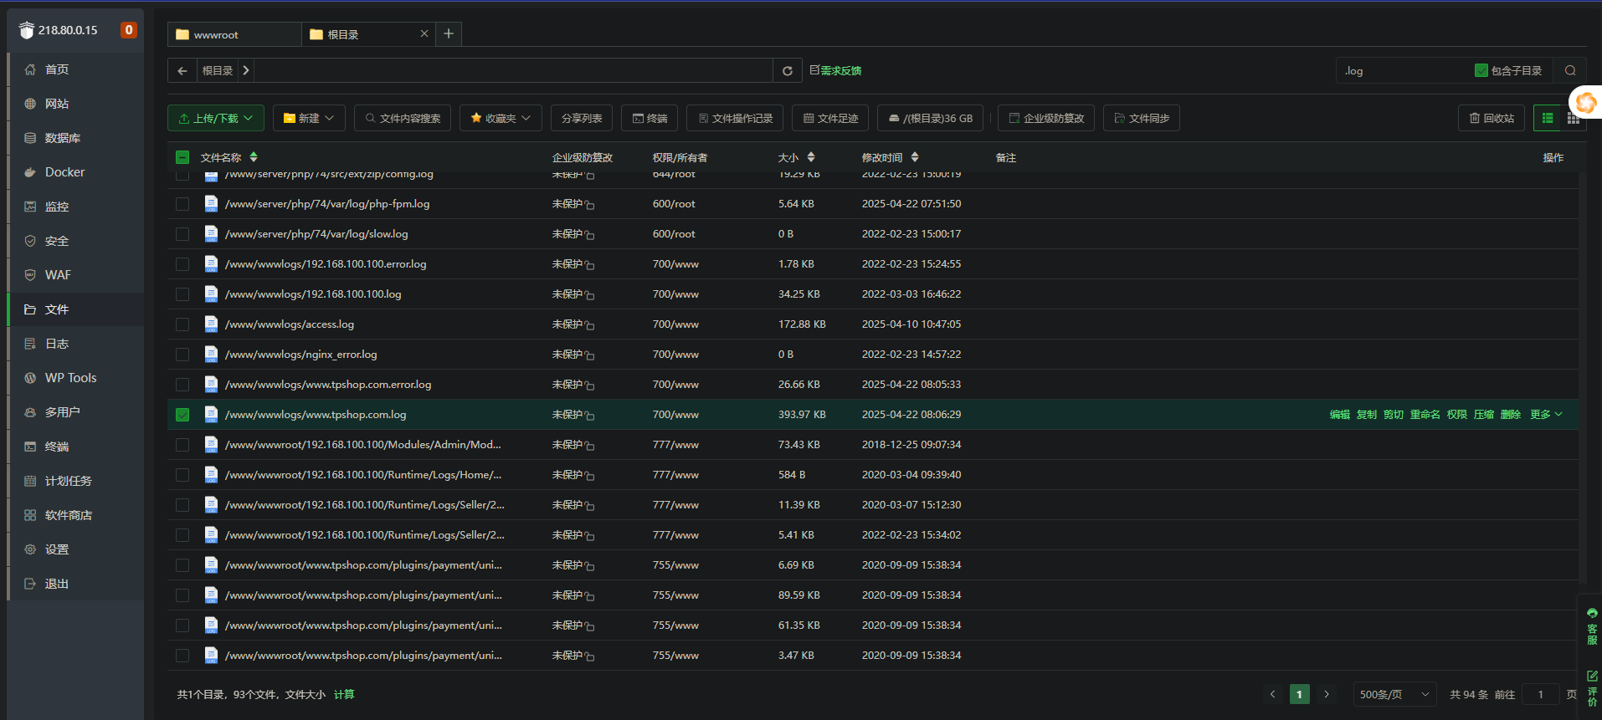
Task: Open the WAF section
Action: coord(58,275)
